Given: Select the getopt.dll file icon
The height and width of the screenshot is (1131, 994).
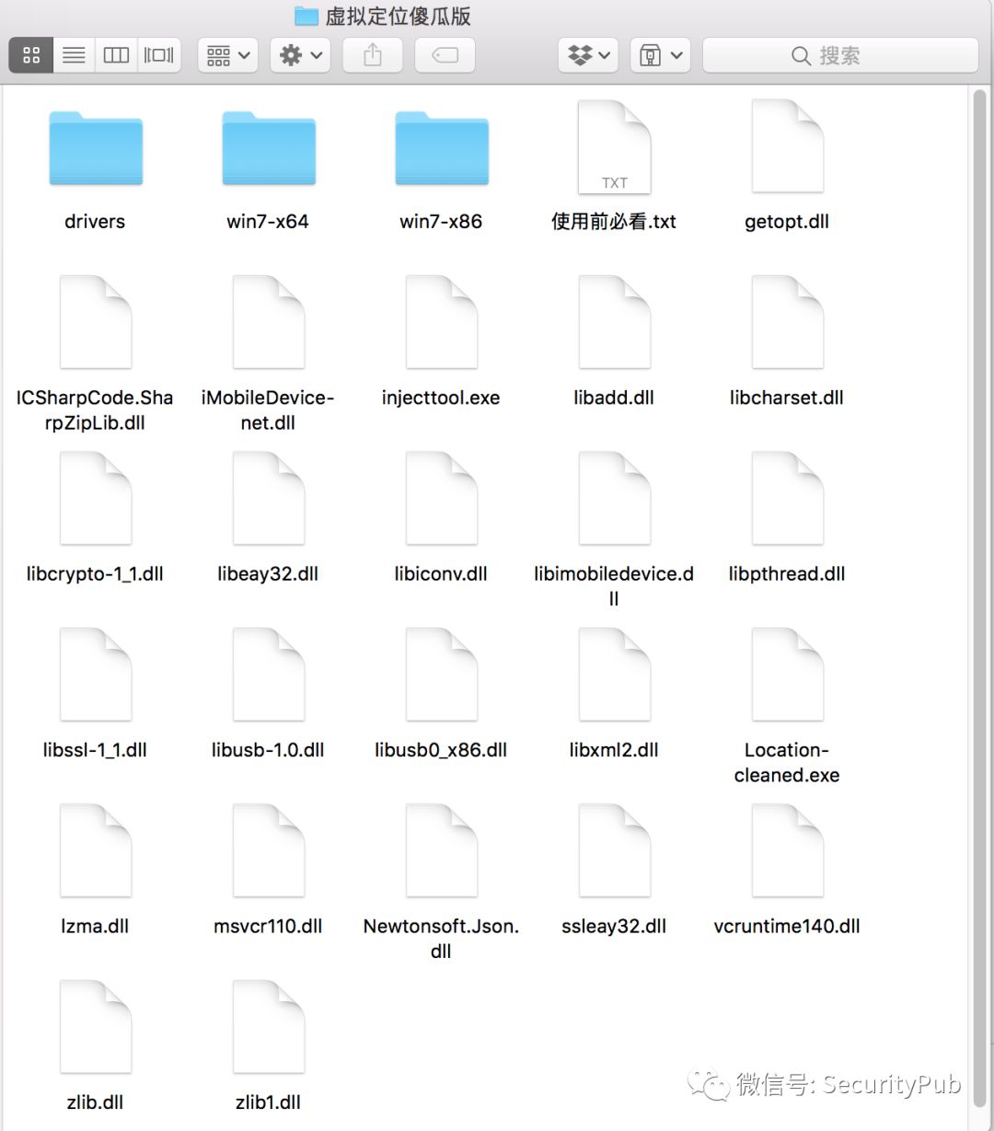Looking at the screenshot, I should point(788,147).
